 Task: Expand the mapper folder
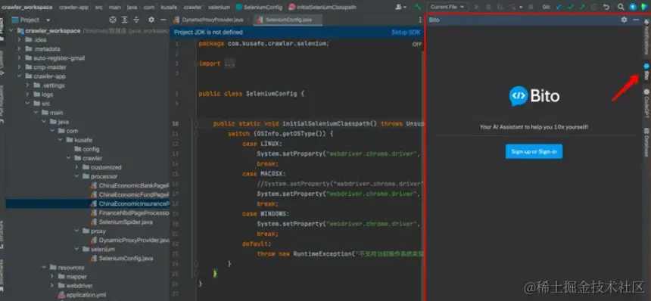tap(52, 277)
